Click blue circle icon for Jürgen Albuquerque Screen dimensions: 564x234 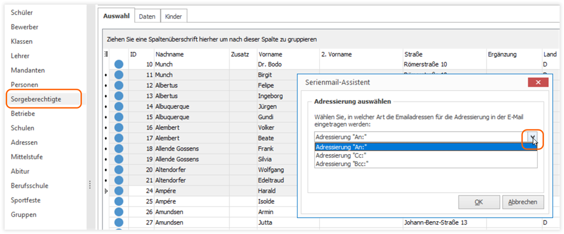(x=119, y=106)
